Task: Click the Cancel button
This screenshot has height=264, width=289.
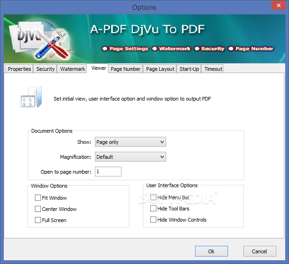Action: pos(260,251)
